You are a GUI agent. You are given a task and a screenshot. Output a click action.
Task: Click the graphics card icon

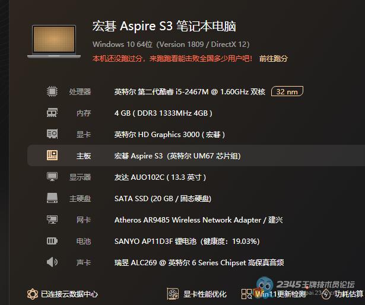pyautogui.click(x=52, y=134)
